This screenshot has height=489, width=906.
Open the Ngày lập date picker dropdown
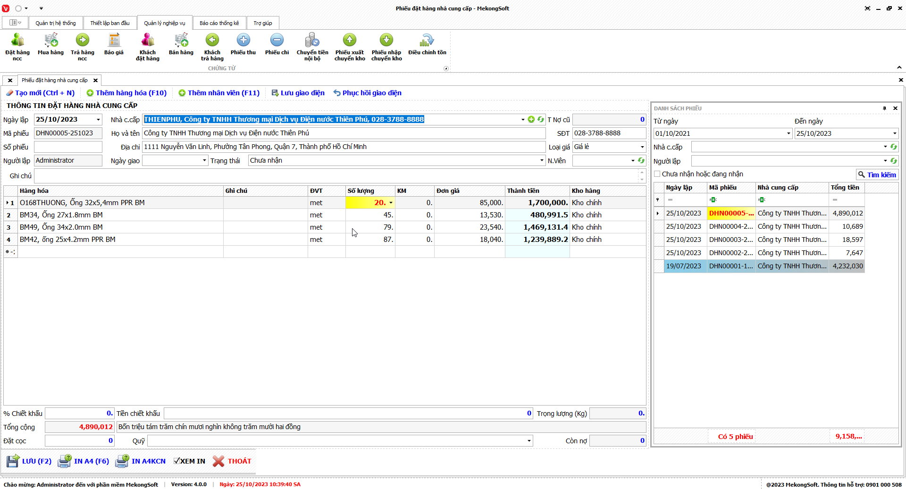pyautogui.click(x=98, y=120)
